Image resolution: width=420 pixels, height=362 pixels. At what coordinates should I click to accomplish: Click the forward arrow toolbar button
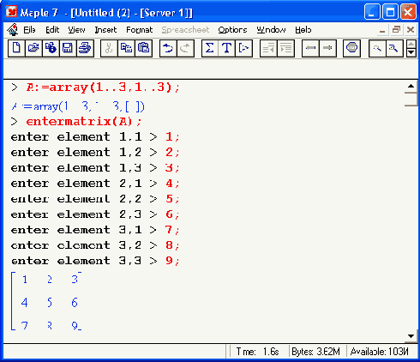(327, 48)
